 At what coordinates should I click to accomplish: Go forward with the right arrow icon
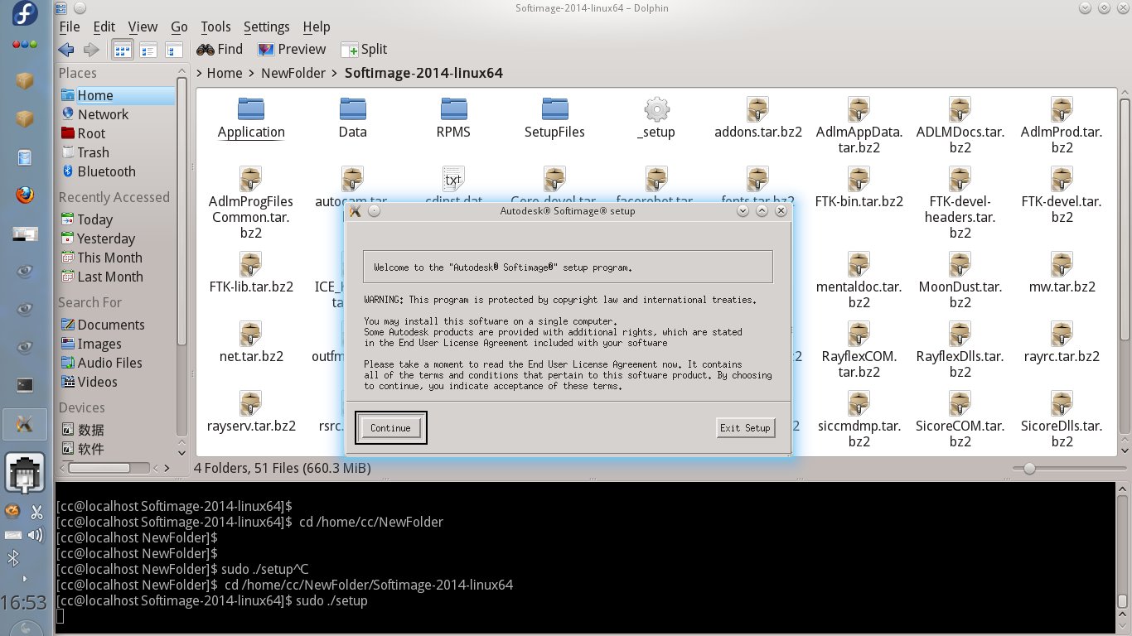91,50
